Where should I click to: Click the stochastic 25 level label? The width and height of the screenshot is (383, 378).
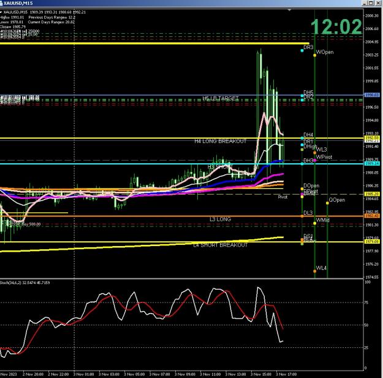click(x=366, y=348)
